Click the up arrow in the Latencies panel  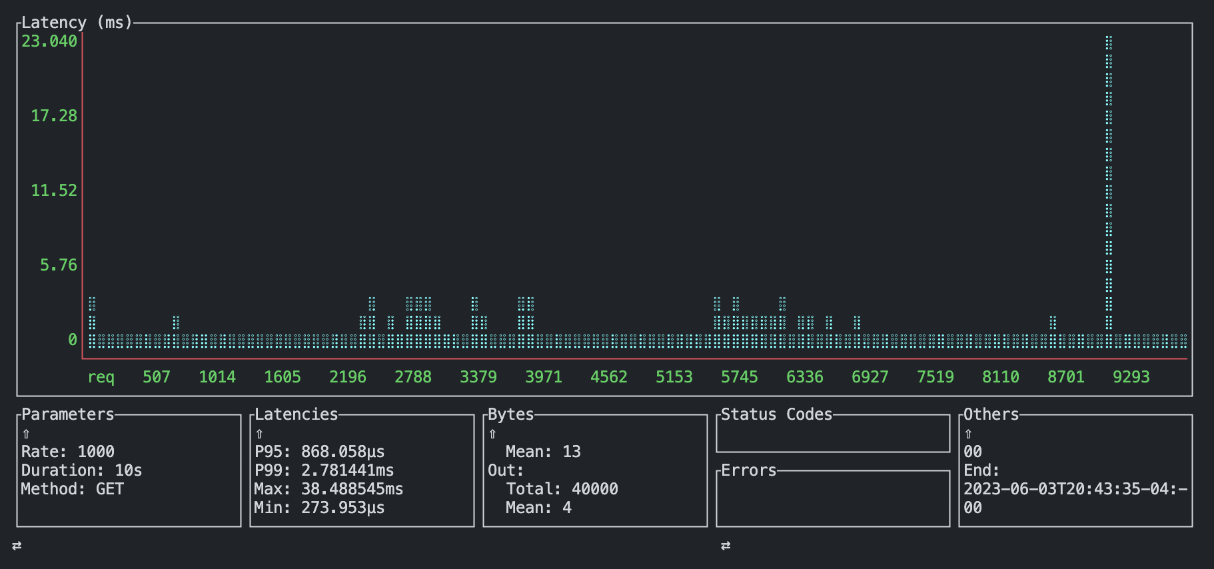point(259,434)
